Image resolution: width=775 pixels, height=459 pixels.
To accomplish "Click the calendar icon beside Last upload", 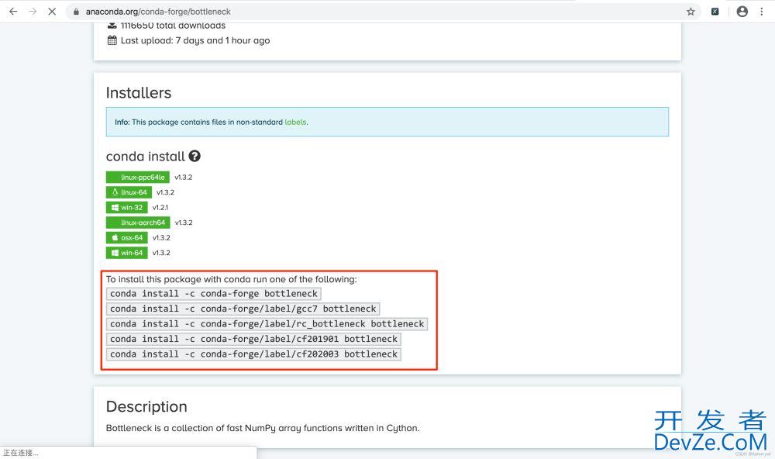I will 112,40.
